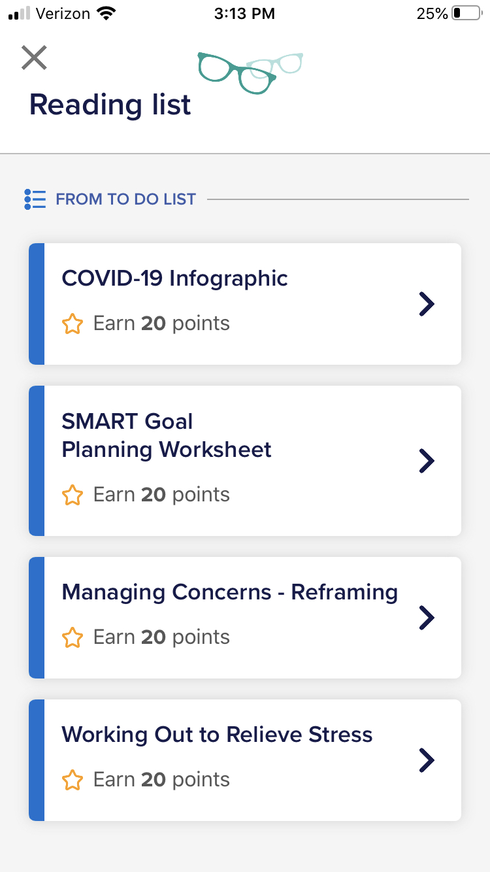This screenshot has height=872, width=490.
Task: Tap the glasses logo icon
Action: click(x=250, y=73)
